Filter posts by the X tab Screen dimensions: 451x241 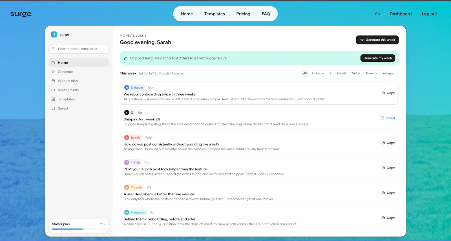(330, 73)
